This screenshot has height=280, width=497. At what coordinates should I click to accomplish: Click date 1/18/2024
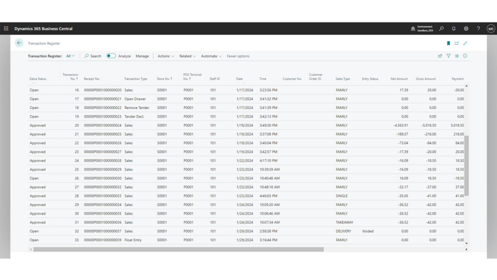click(245, 125)
